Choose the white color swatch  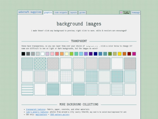pyautogui.click(x=42, y=54)
